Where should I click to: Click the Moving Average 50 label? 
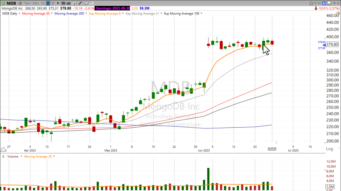tap(36, 13)
